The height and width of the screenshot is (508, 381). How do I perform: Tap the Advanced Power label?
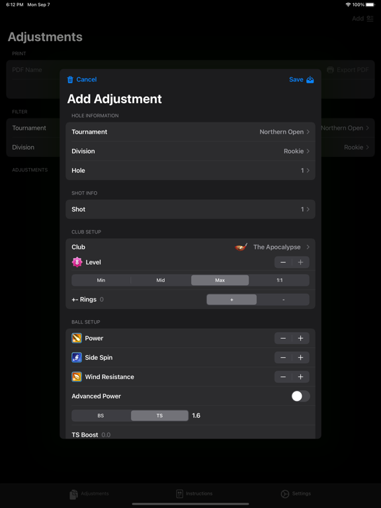coord(96,396)
